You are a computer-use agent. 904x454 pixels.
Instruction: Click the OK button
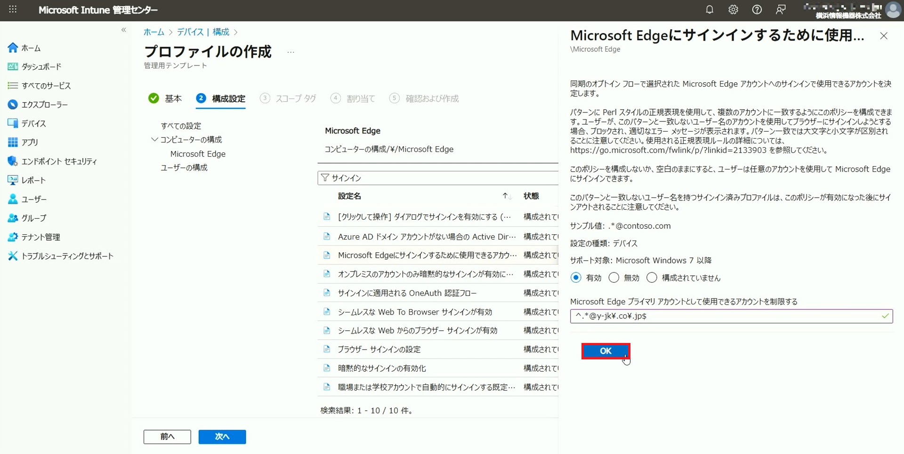(x=605, y=351)
